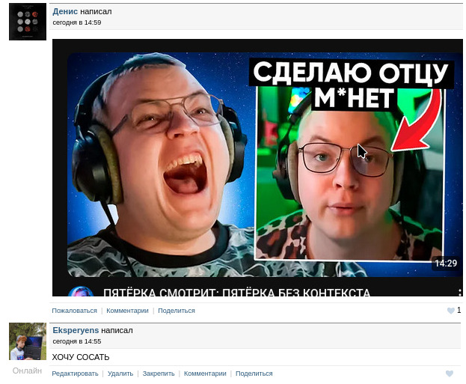Viewport: 466px width, 384px height.
Task: Like the Eksperyens post with the heart
Action: coord(450,374)
